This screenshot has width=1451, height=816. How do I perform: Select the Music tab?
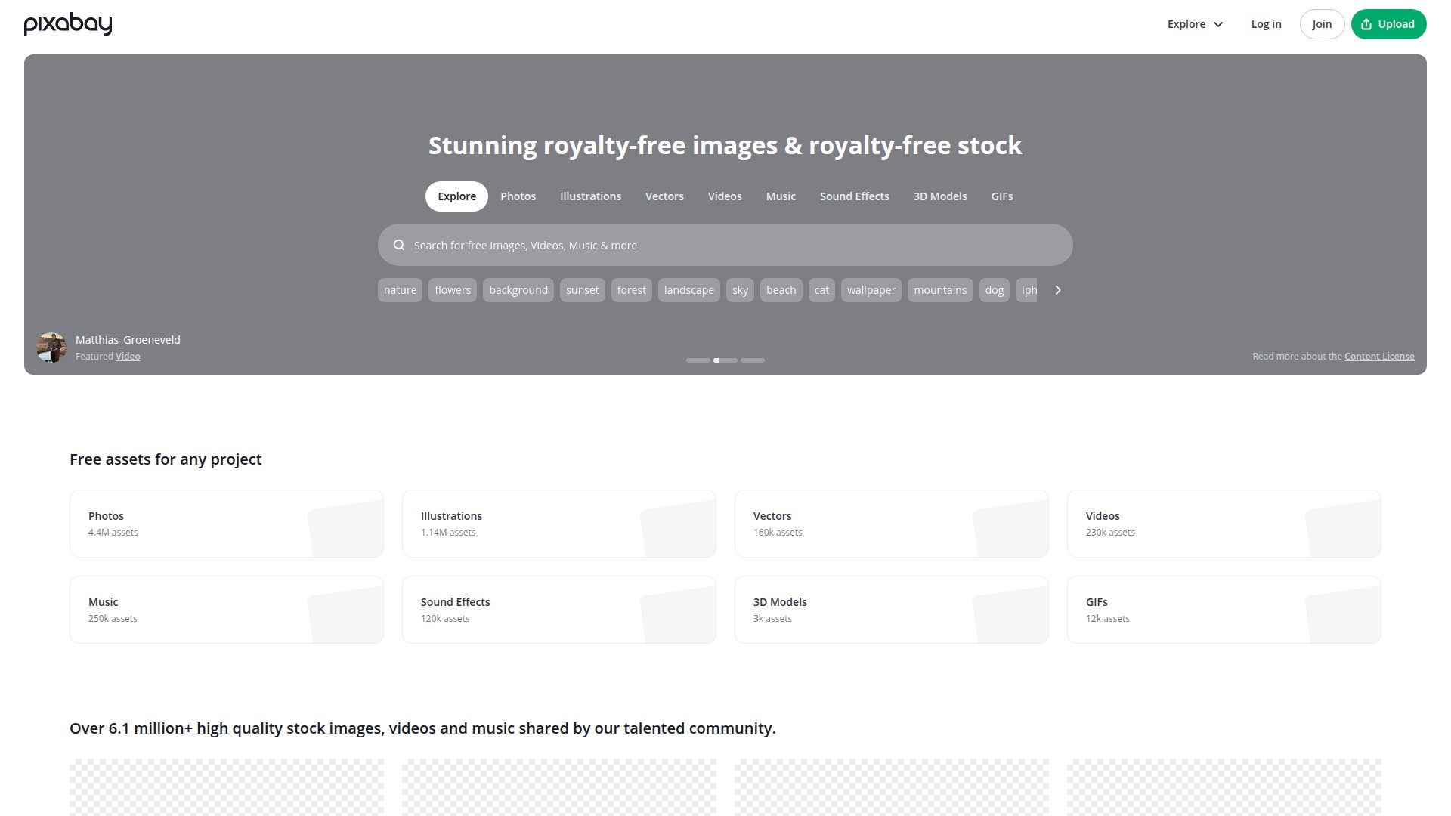[x=781, y=196]
